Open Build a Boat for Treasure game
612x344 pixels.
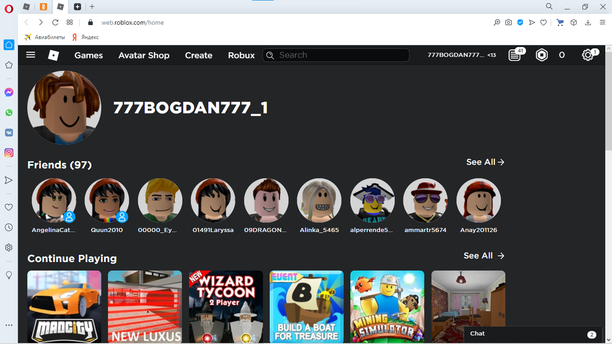click(x=307, y=307)
